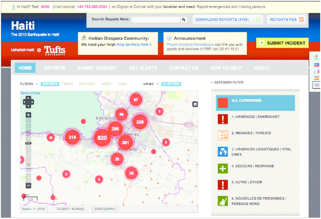
Task: Zoom in with the map plus button
Action: 28,115
